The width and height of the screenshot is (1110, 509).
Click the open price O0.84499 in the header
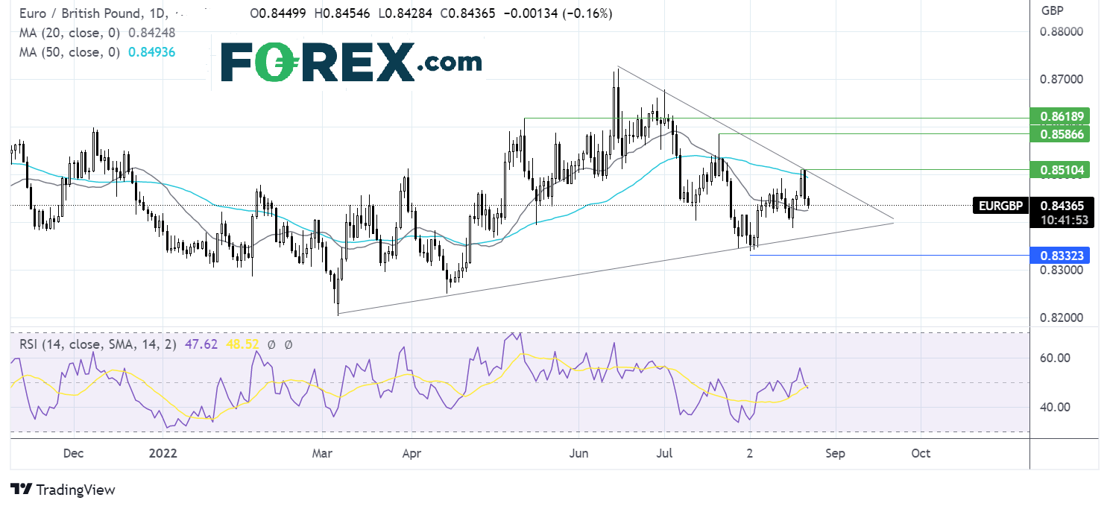coord(277,13)
